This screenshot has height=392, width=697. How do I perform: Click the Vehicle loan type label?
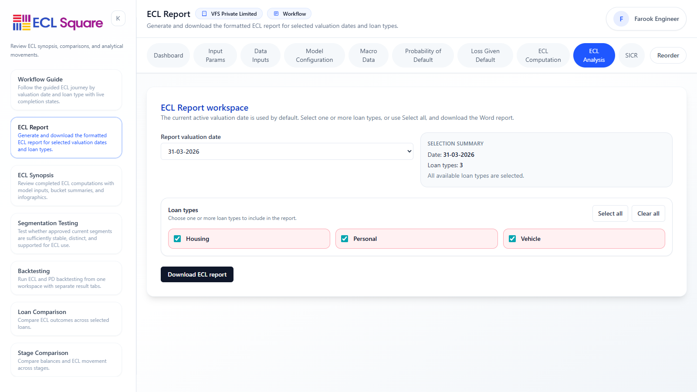531,239
